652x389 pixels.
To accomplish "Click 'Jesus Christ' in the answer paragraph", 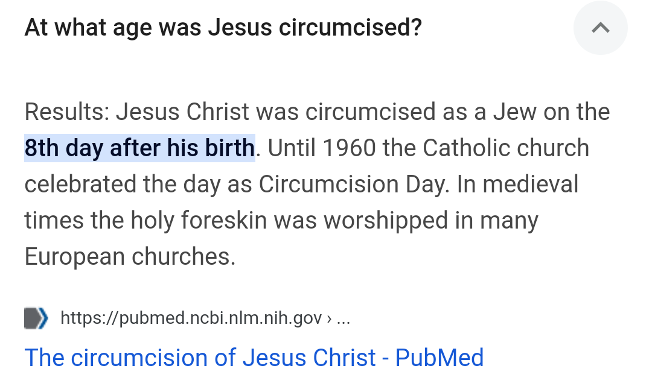I will point(182,112).
